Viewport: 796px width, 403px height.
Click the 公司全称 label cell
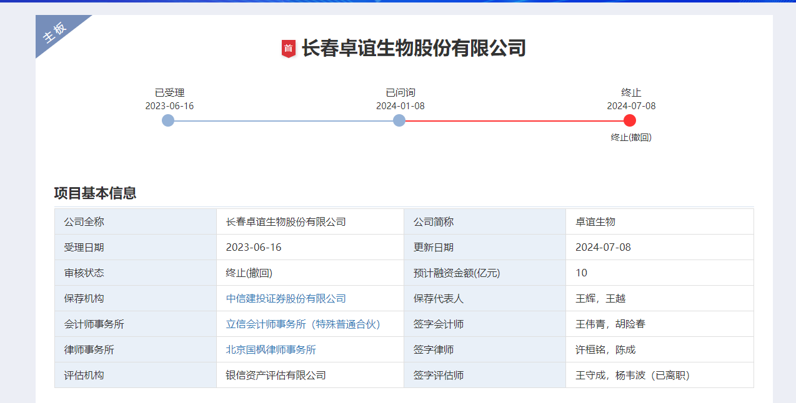(136, 221)
